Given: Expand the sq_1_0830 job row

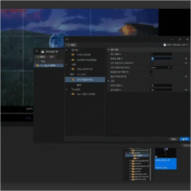Looking at the screenshot, I should click(42, 65).
